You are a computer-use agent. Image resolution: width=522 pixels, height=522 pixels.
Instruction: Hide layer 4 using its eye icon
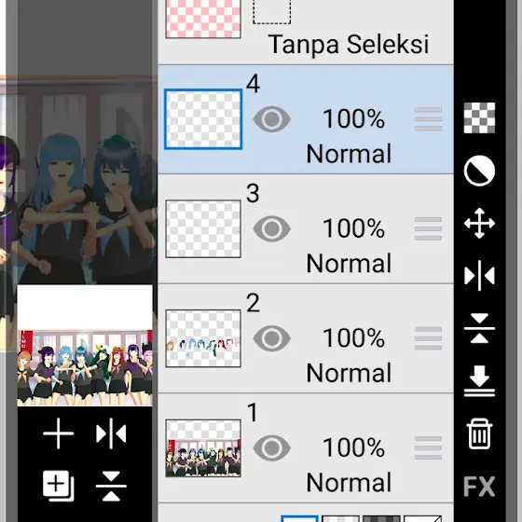(x=271, y=119)
